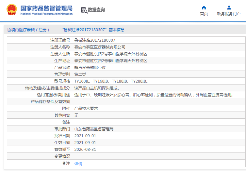Select product name 超声多普勒胎心仪
This screenshot has height=171, width=246.
pyautogui.click(x=90, y=68)
